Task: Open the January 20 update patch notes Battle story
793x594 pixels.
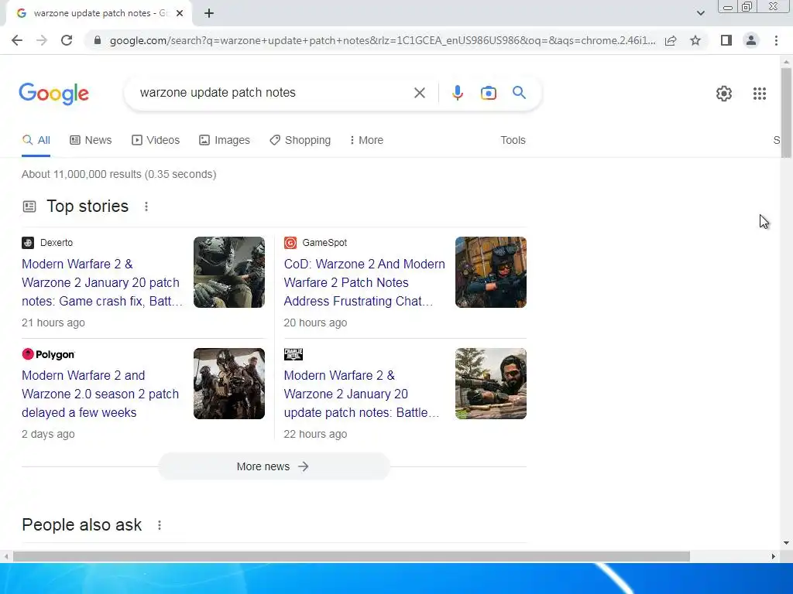Action: coord(362,394)
